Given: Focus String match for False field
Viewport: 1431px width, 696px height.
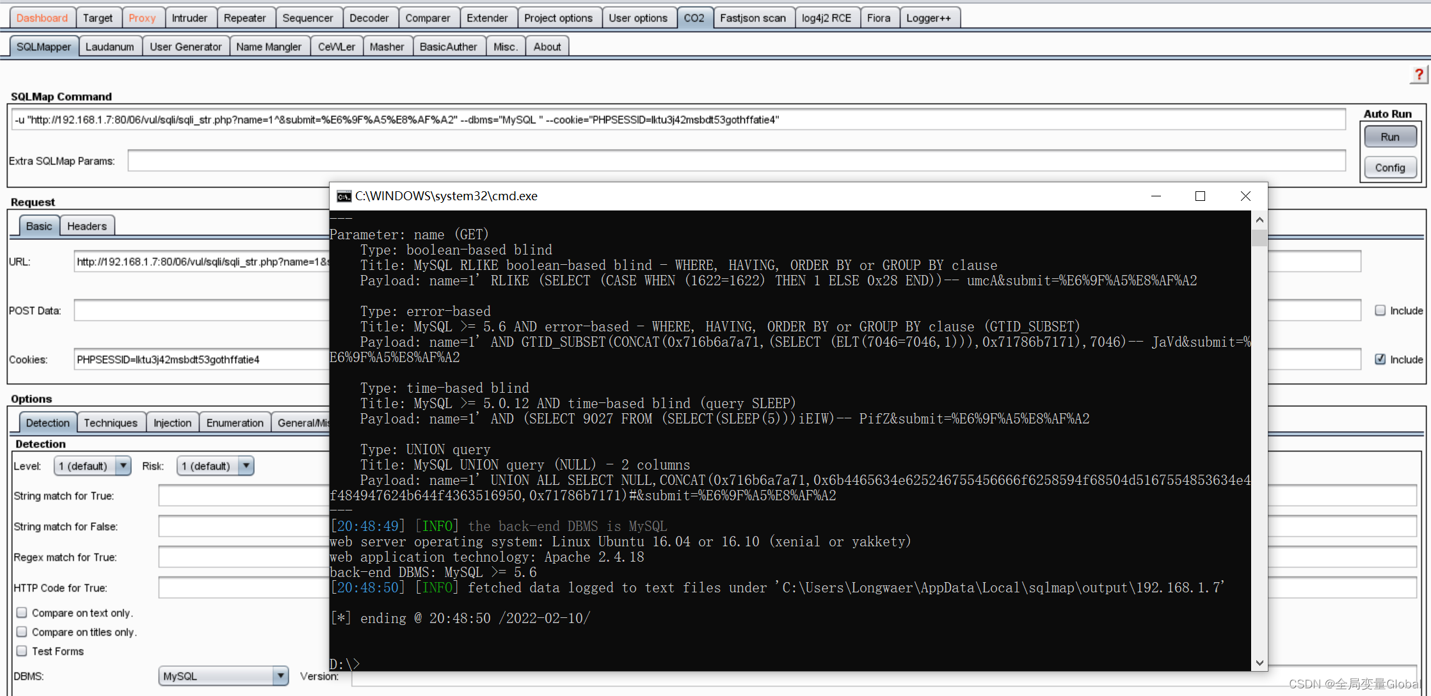Looking at the screenshot, I should click(x=244, y=526).
